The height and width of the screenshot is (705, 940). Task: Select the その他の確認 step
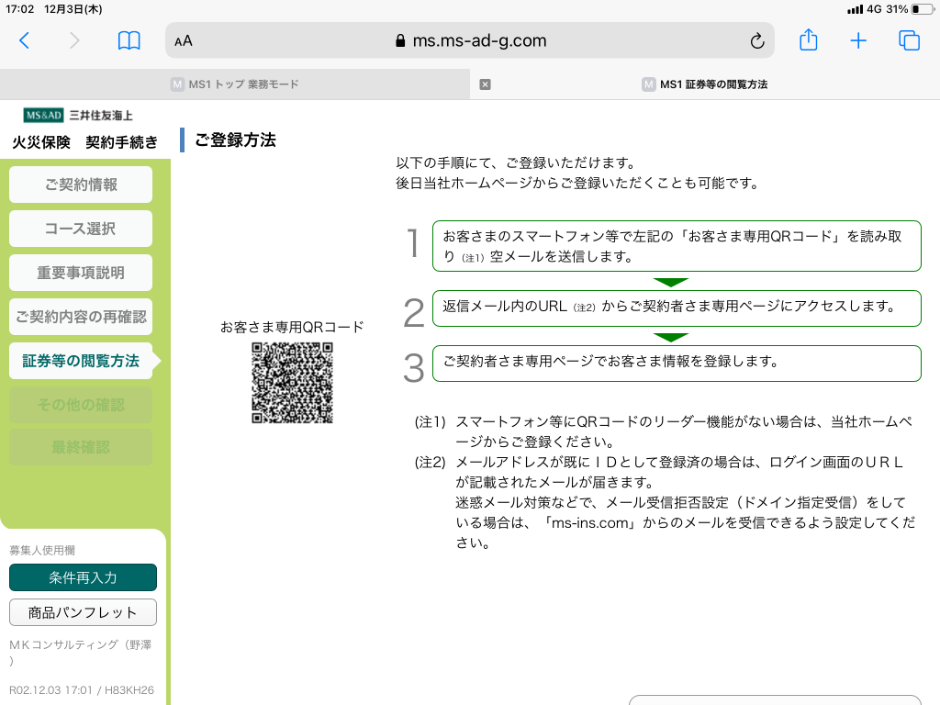pos(81,405)
